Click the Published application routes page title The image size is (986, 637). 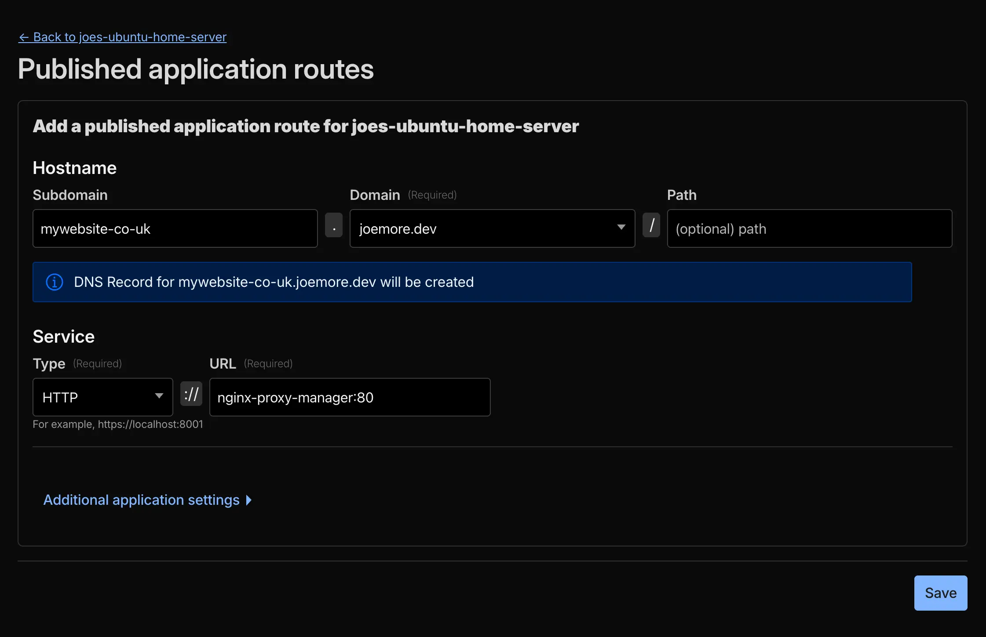click(x=196, y=69)
